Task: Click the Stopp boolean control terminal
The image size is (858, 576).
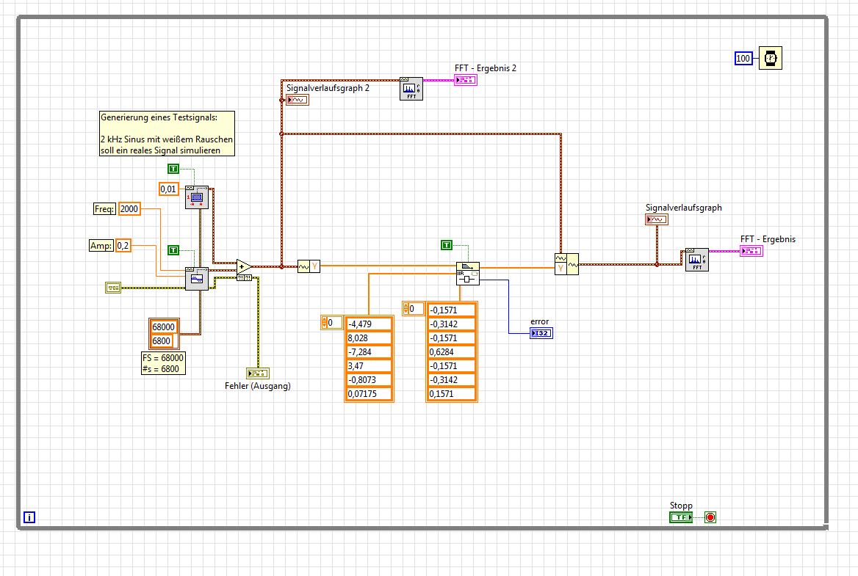Action: [681, 517]
